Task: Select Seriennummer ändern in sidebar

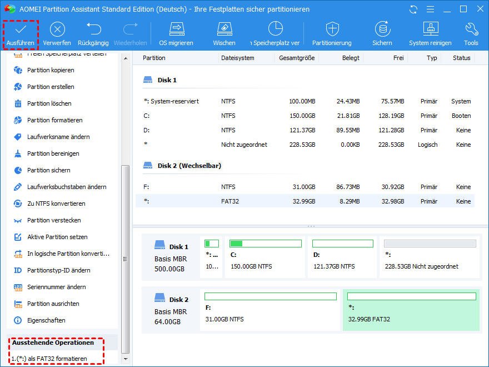Action: (x=50, y=287)
